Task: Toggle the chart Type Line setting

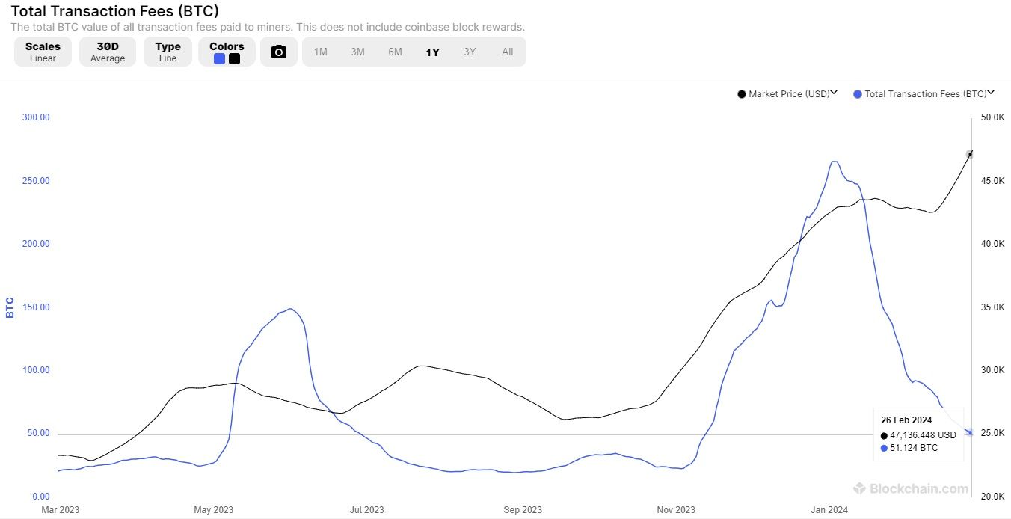Action: point(168,52)
